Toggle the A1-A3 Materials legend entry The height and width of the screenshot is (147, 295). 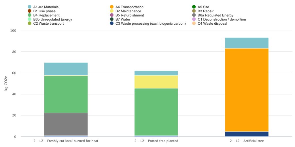[43, 7]
